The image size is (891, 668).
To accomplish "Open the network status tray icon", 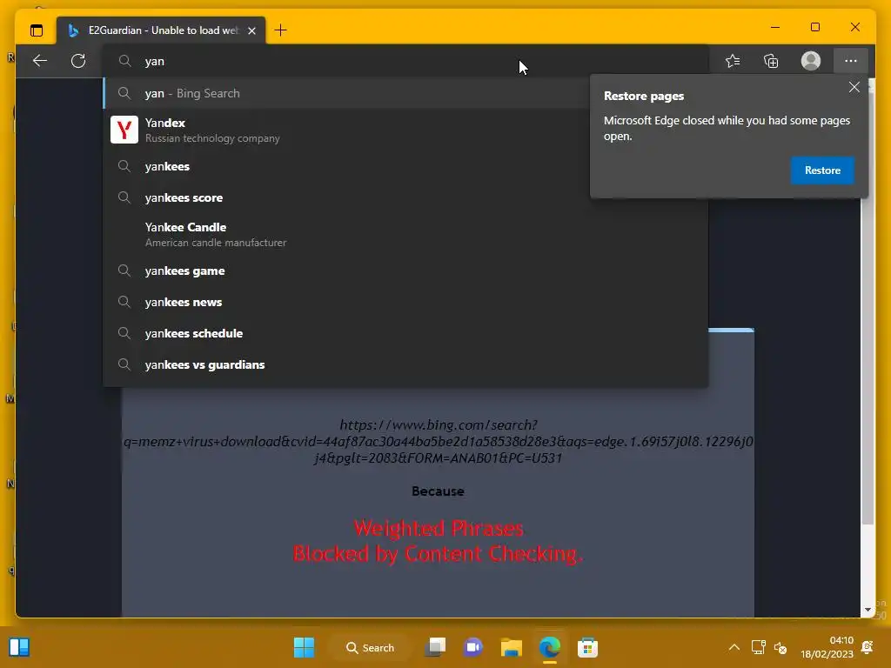I will tap(759, 647).
